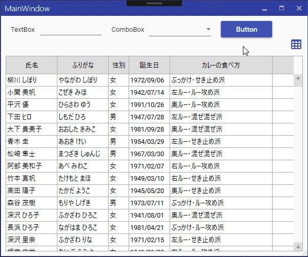Select birthday 1981/09/28
Image resolution: width=308 pixels, height=257 pixels.
pos(149,130)
